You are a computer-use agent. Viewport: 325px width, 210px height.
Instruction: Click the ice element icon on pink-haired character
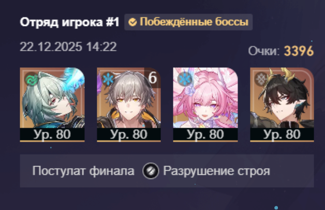tap(185, 79)
